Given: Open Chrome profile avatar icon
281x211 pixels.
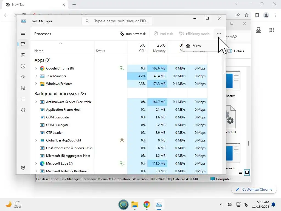Looking at the screenshot, I should coord(266,15).
